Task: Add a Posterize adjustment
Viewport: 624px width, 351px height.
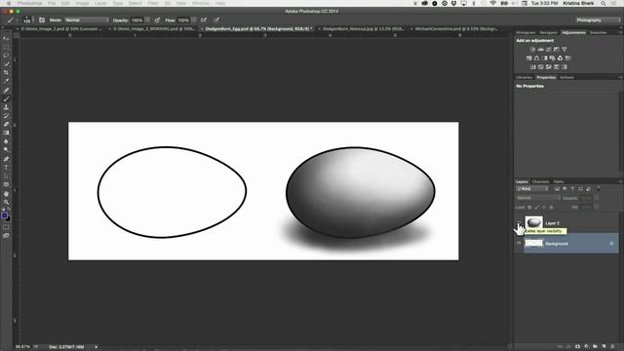Action: (541, 67)
